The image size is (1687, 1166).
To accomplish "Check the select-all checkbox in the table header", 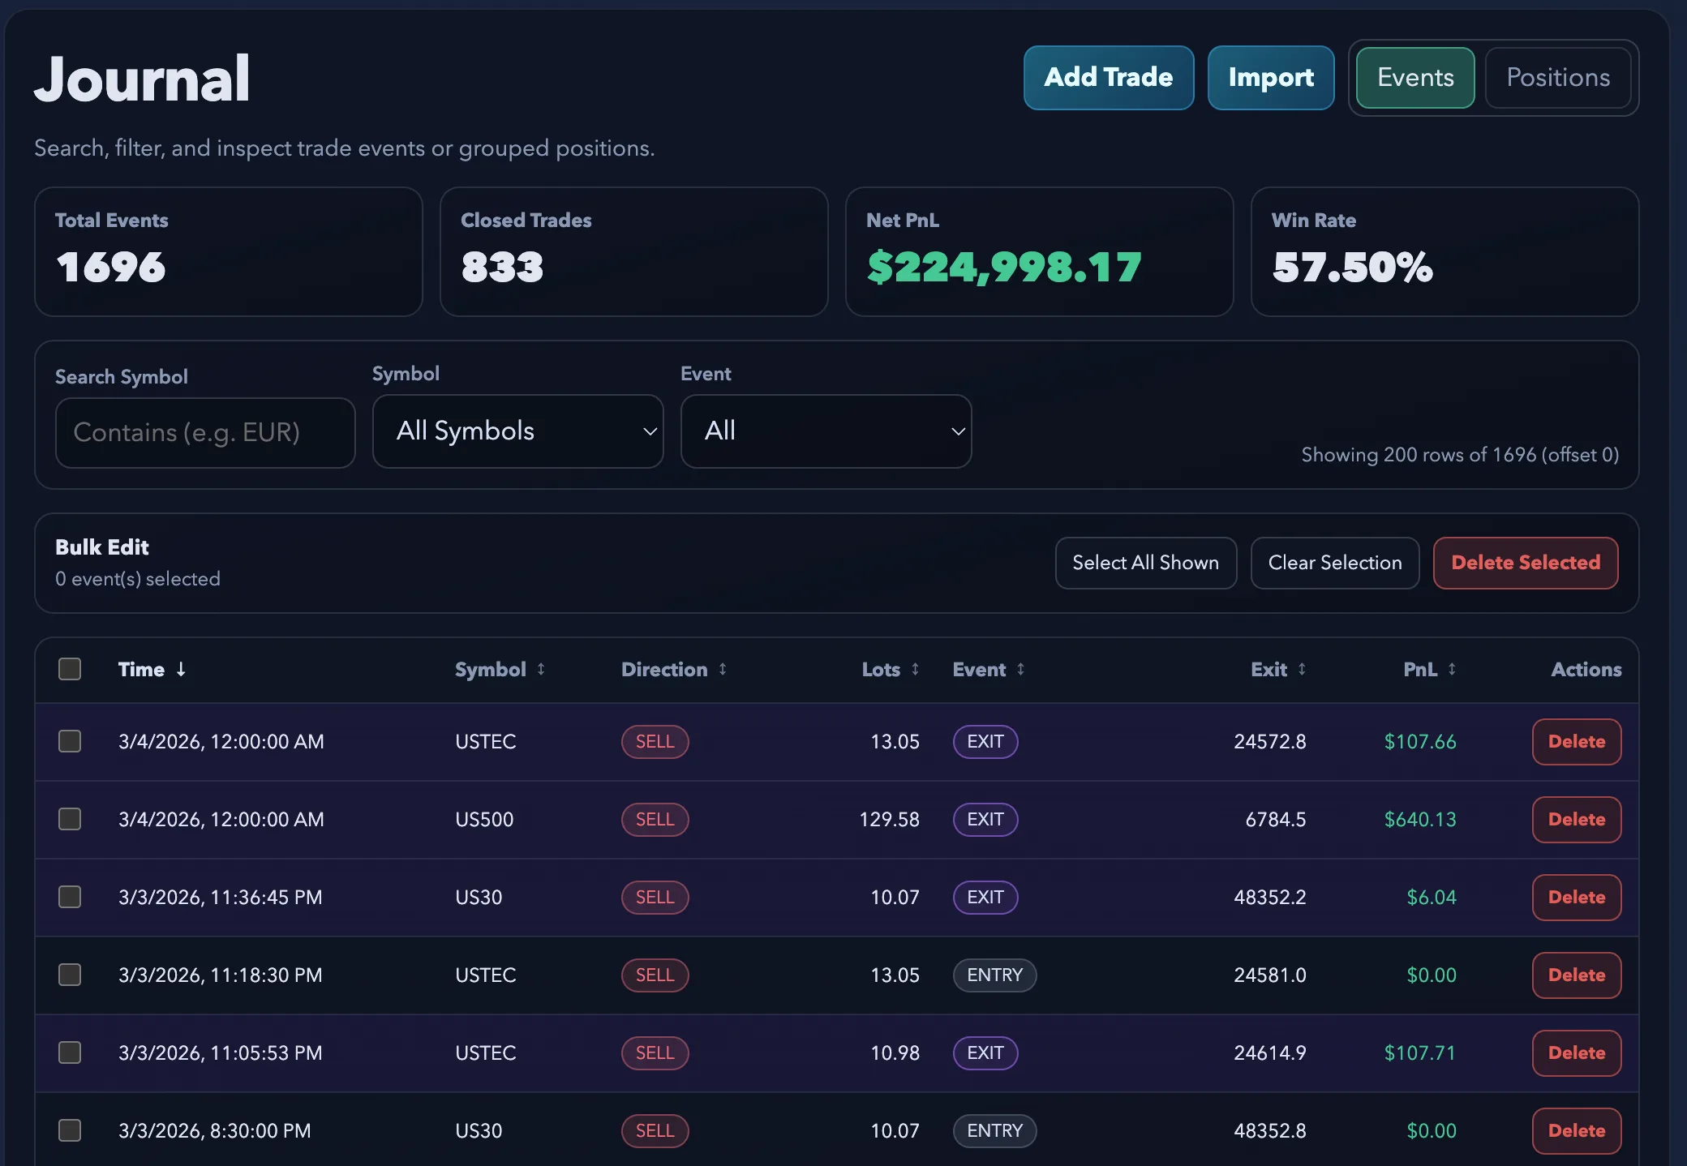I will coord(70,669).
